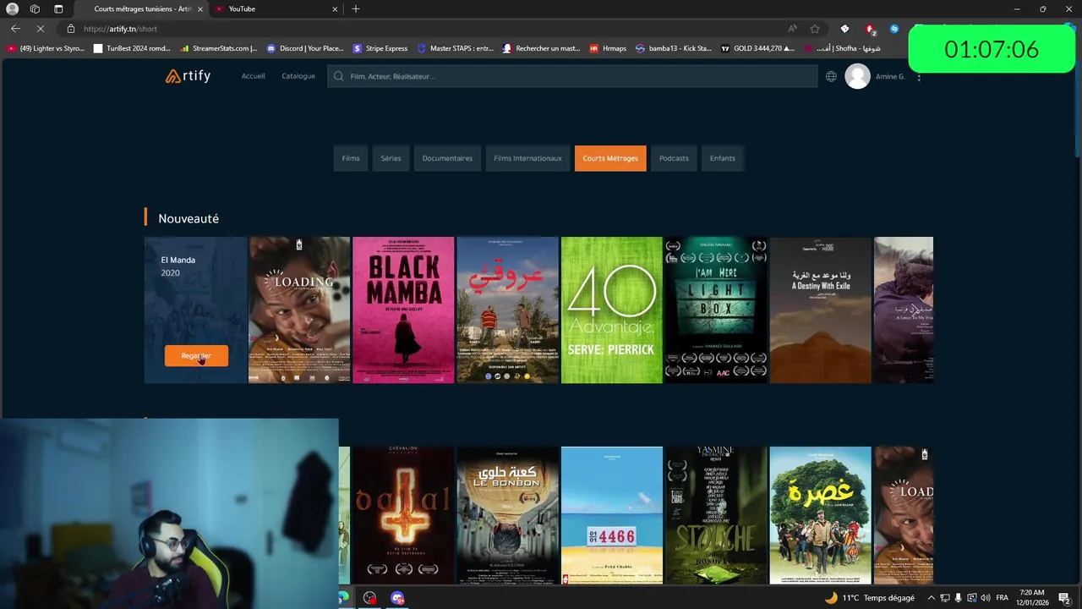Select the Enfants category tab

(x=722, y=158)
